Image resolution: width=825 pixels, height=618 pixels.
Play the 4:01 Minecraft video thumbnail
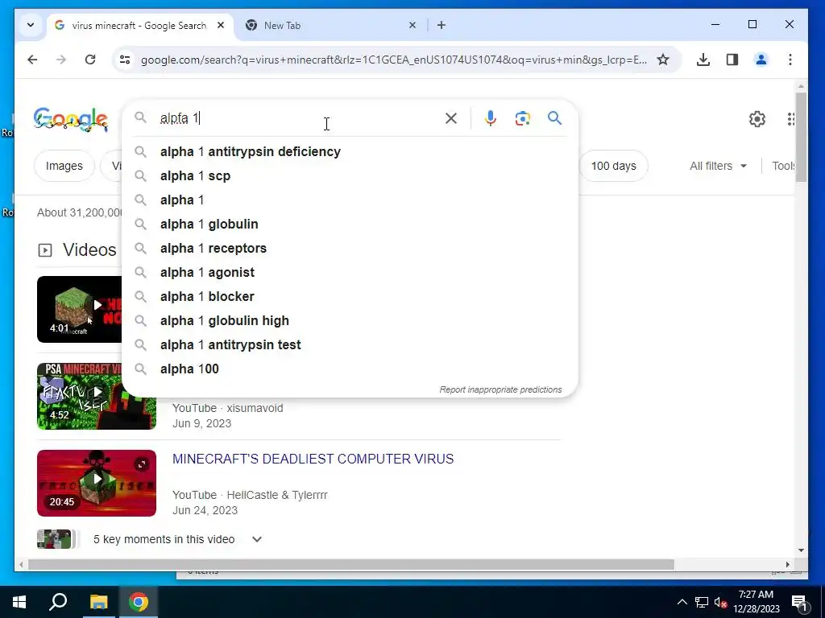(80, 309)
